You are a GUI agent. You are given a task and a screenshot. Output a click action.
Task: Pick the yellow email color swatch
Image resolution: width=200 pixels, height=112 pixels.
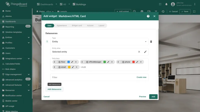pos(69,67)
